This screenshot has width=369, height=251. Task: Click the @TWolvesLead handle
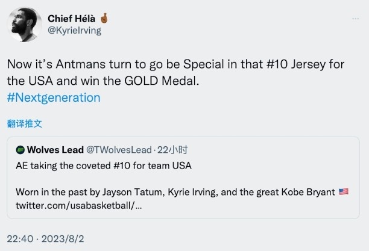[x=121, y=150]
